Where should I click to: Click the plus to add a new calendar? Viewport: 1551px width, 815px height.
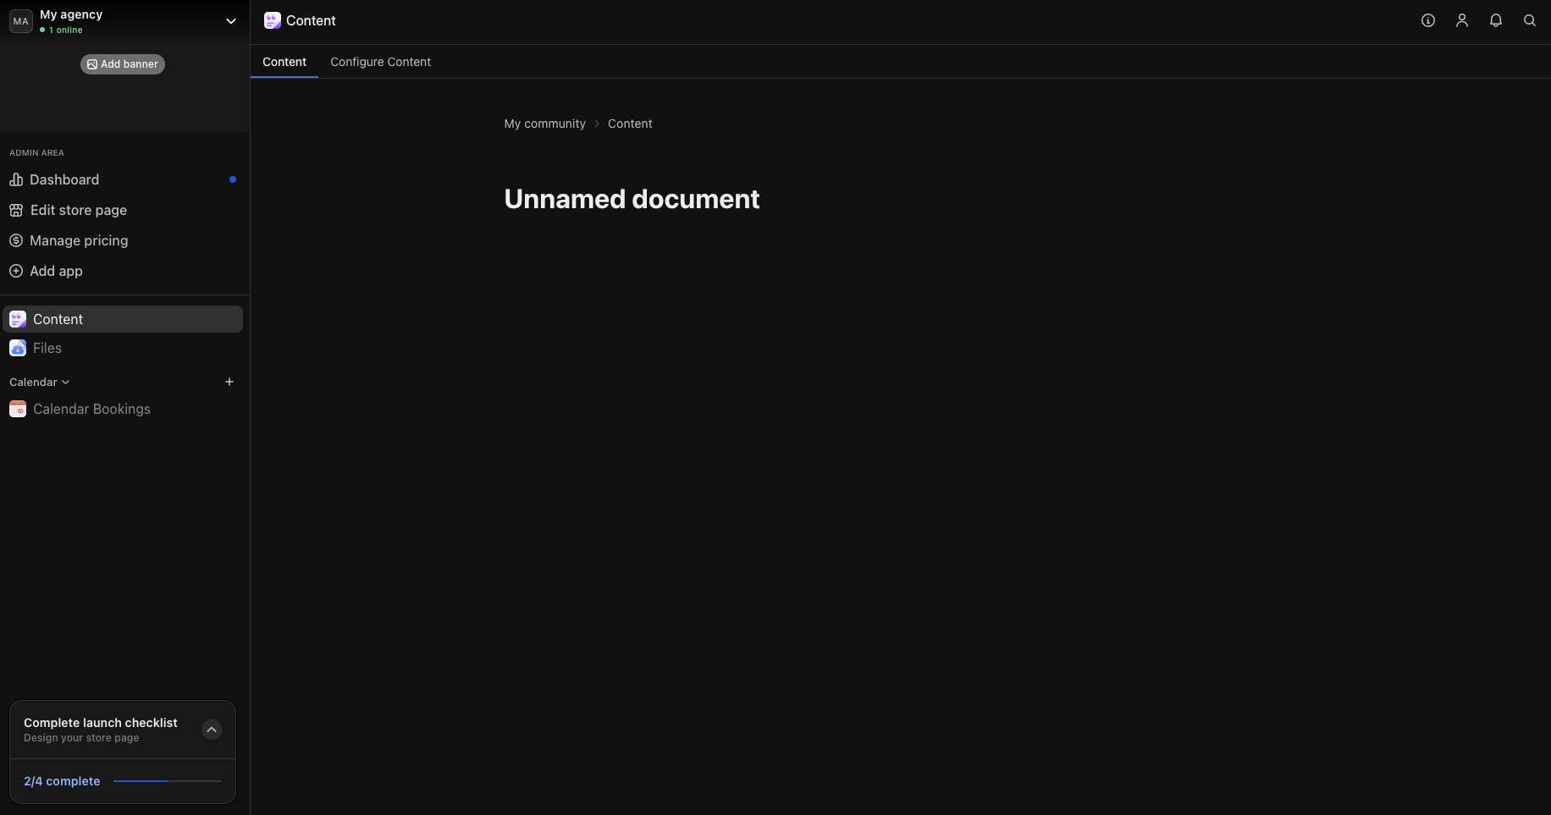pyautogui.click(x=229, y=382)
